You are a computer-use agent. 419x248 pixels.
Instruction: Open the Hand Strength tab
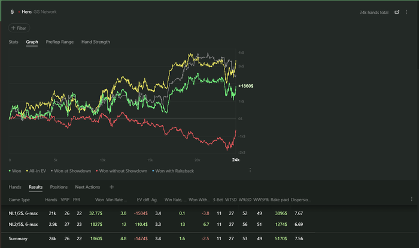(x=96, y=42)
